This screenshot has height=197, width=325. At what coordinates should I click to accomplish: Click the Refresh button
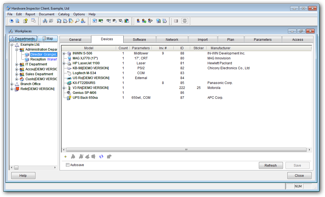[271, 166]
